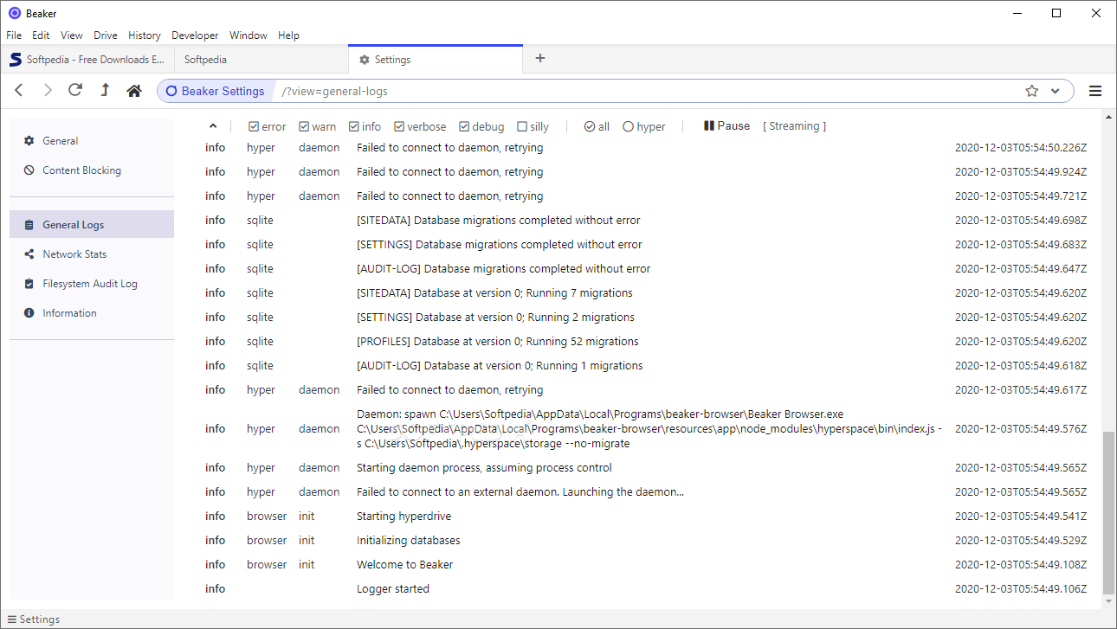Open a new tab with the plus icon
Viewport: 1117px width, 629px height.
point(540,58)
